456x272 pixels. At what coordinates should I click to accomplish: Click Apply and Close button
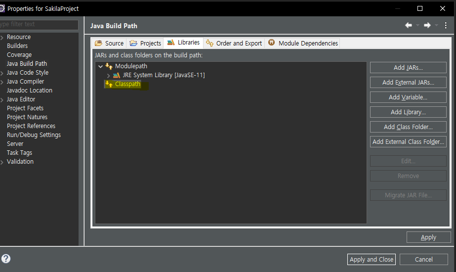(372, 259)
